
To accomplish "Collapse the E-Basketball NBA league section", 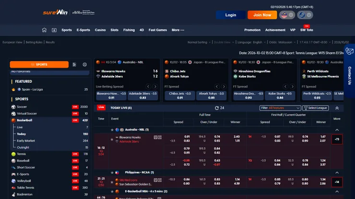I will [x=337, y=191].
